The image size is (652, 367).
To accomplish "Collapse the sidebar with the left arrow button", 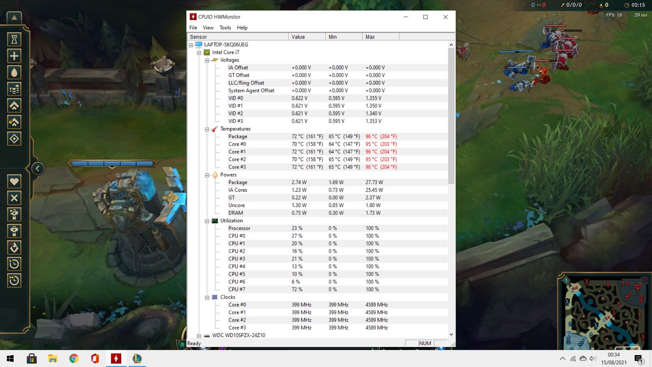I will click(38, 168).
